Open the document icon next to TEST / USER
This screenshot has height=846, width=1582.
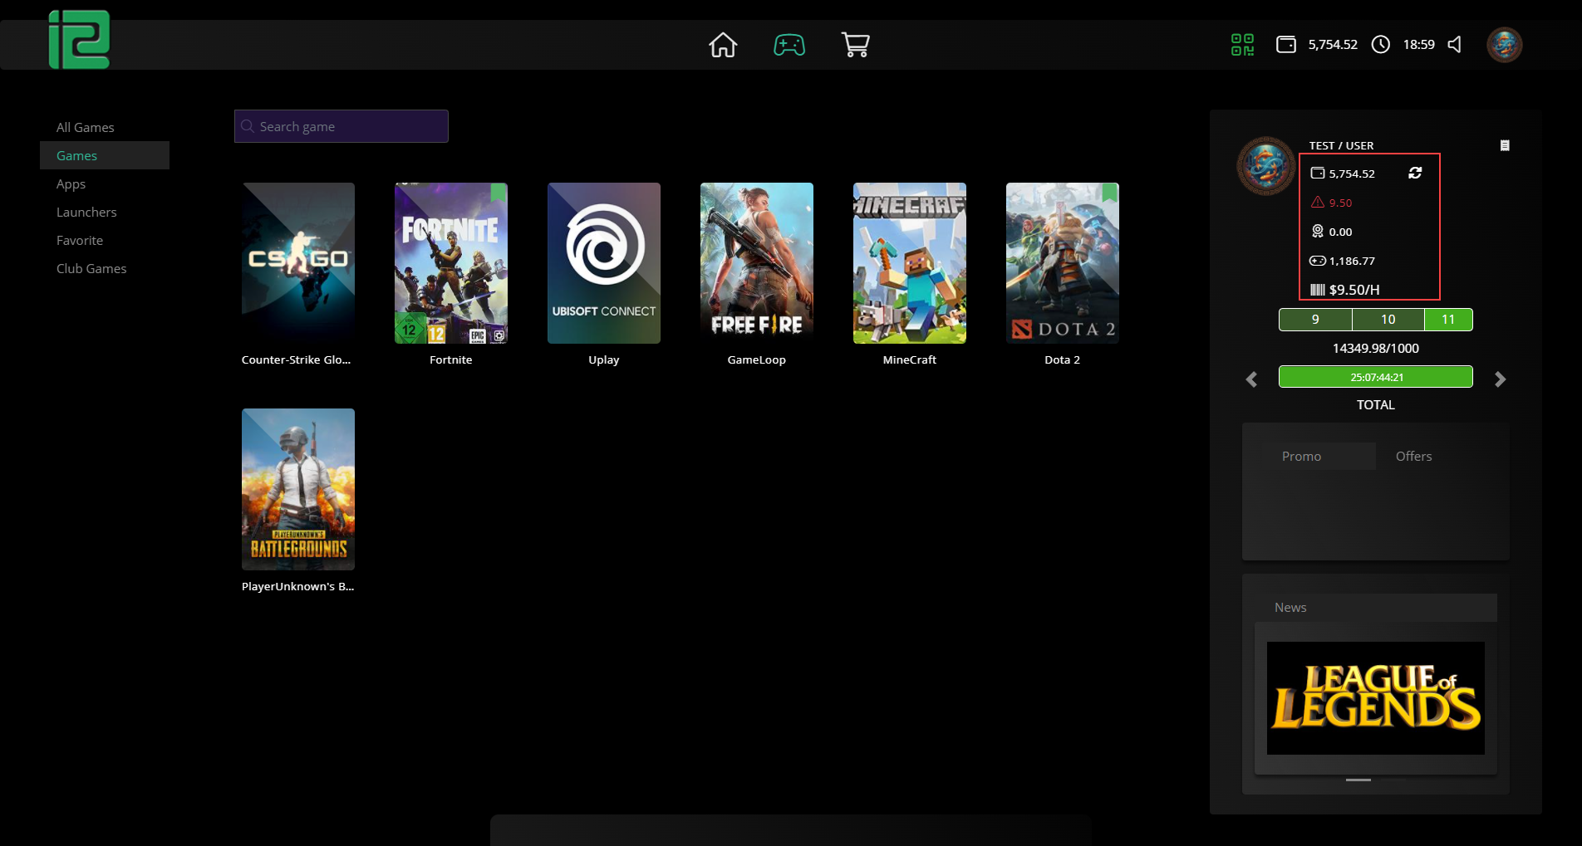click(x=1505, y=145)
